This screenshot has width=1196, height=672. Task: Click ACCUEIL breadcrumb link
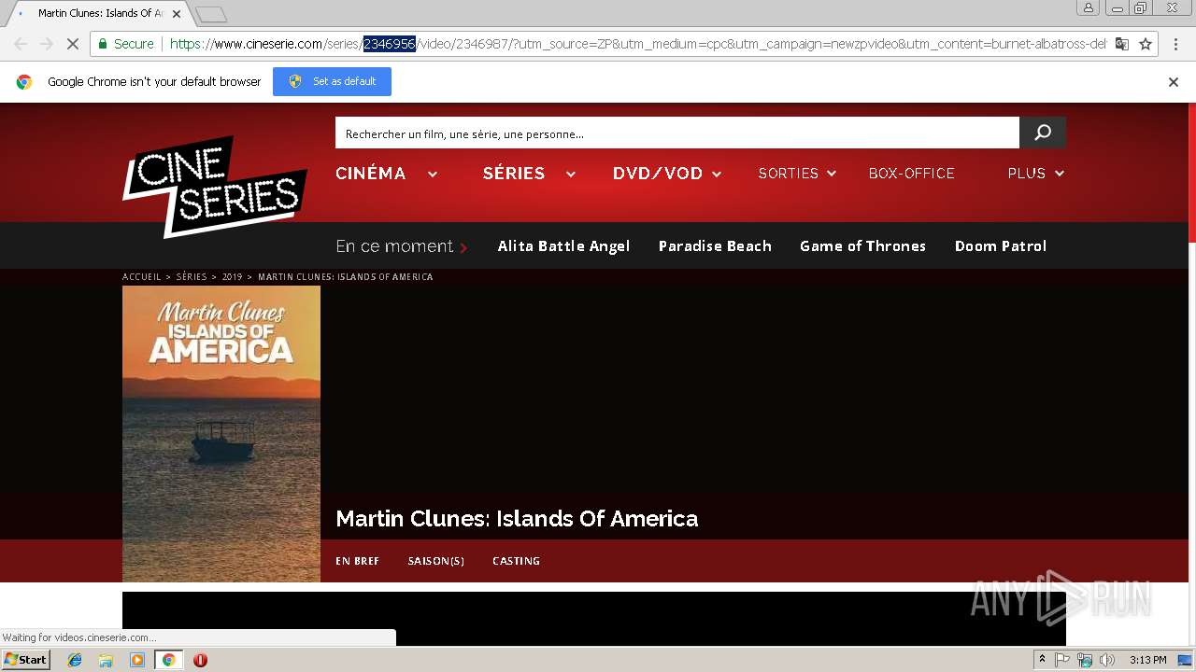(142, 277)
